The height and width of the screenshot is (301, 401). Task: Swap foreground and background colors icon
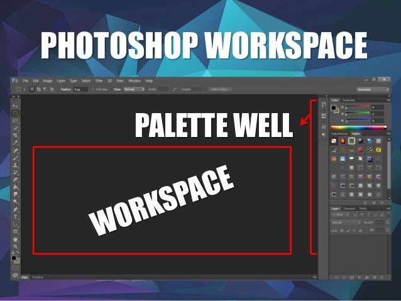(x=18, y=252)
